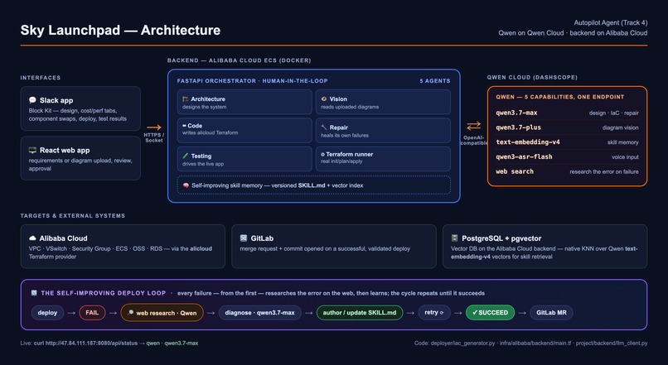668x365 pixels.
Task: Click 'reads uploaded diagrams' under Vision
Action: (x=350, y=107)
